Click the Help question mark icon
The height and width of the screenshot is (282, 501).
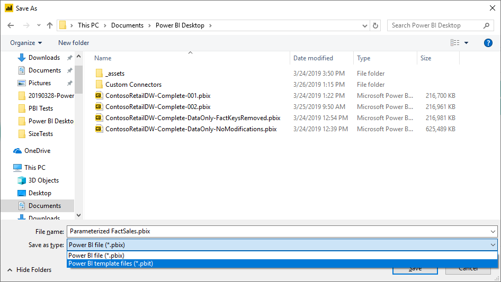(488, 43)
